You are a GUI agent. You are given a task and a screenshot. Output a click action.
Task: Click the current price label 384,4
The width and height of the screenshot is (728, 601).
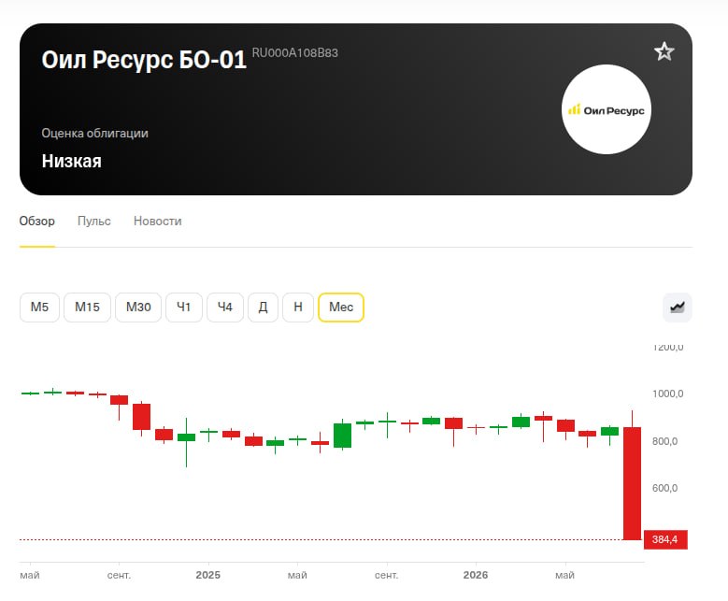point(665,539)
